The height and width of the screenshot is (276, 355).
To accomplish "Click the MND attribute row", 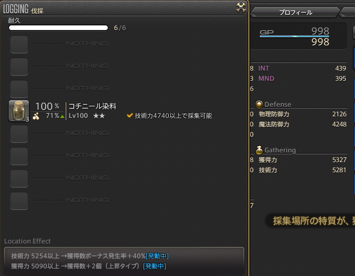I will tap(302, 78).
